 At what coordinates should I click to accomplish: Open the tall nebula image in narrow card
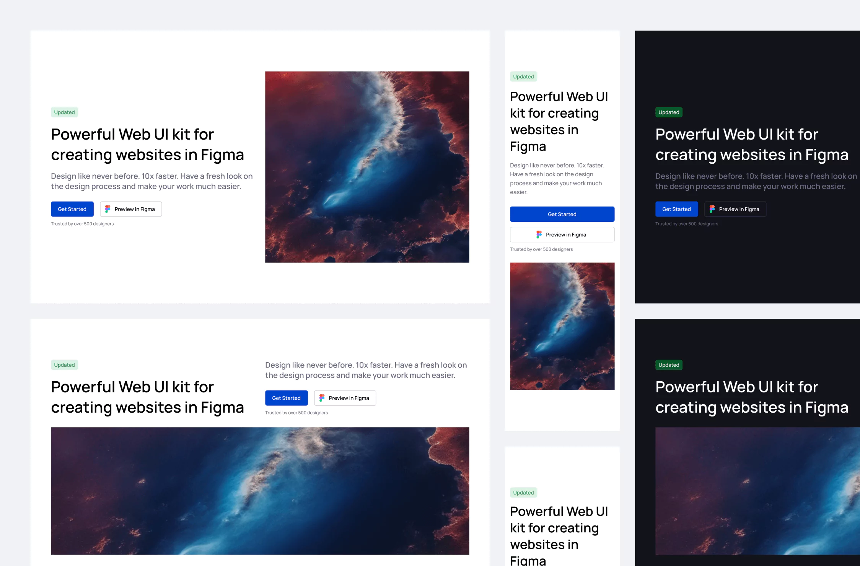coord(562,326)
